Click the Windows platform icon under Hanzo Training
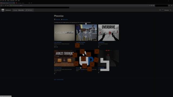173x97 pixels. pyautogui.click(x=55, y=74)
